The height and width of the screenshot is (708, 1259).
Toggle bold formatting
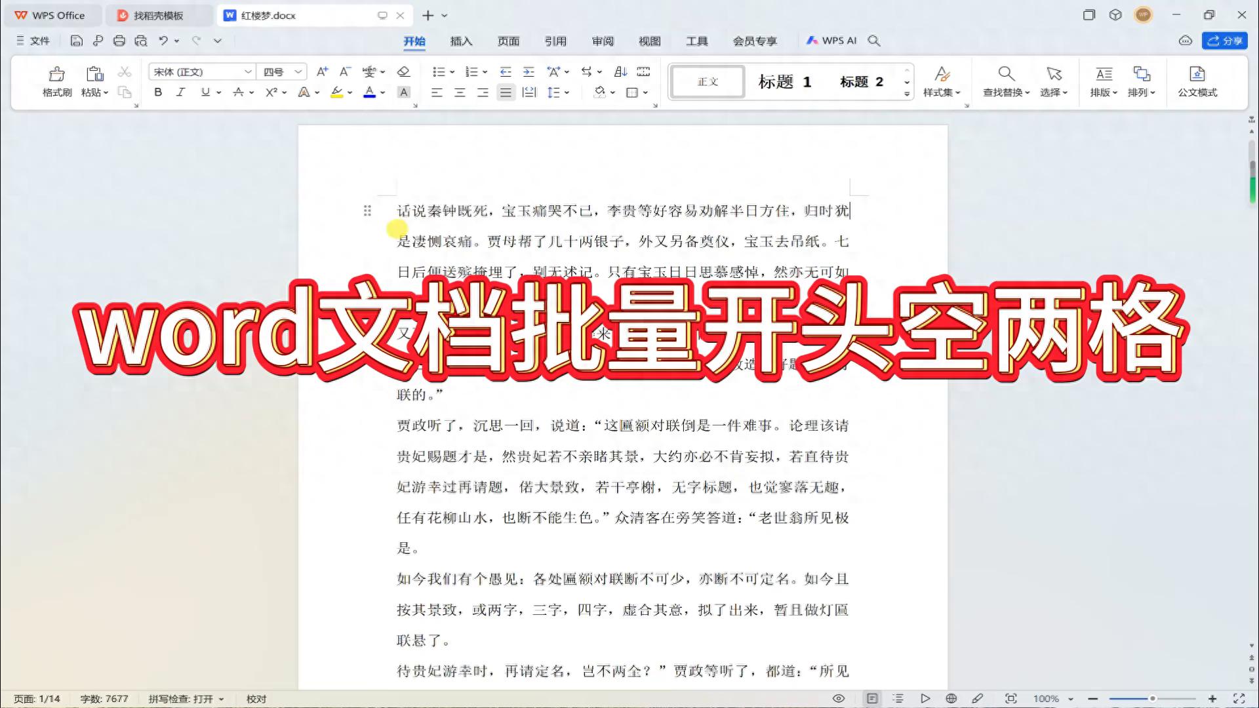[158, 92]
